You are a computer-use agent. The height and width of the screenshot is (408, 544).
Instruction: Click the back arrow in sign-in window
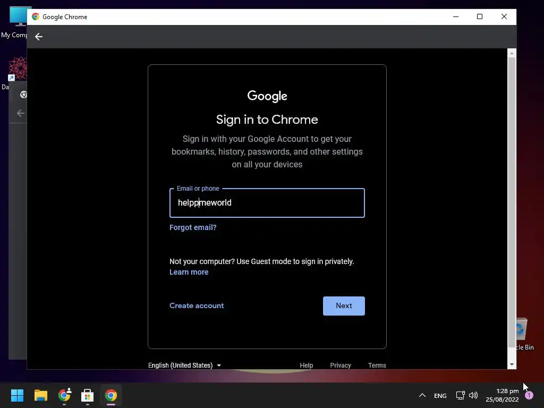(x=38, y=37)
